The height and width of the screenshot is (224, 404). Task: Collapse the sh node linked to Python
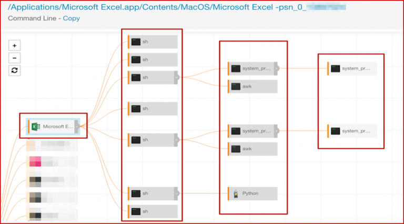click(177, 194)
